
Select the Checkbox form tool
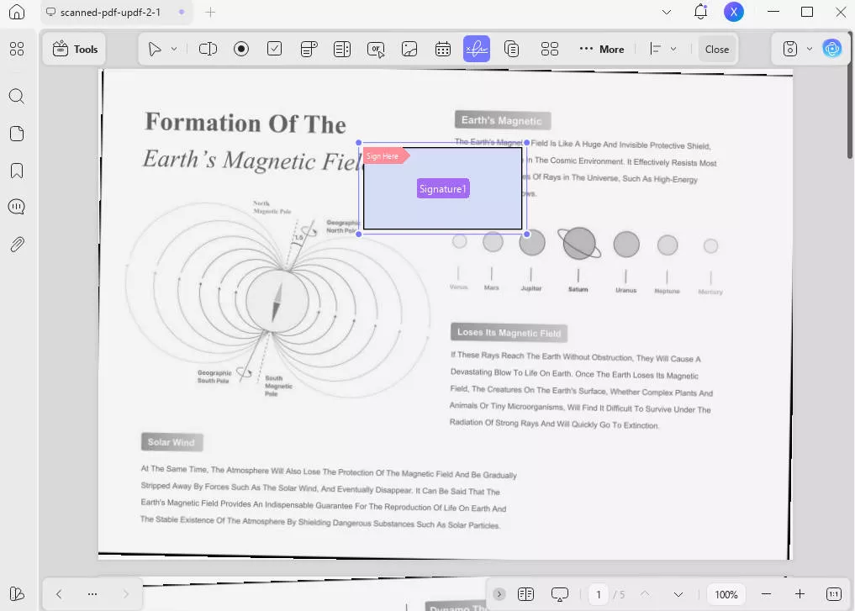pos(275,49)
